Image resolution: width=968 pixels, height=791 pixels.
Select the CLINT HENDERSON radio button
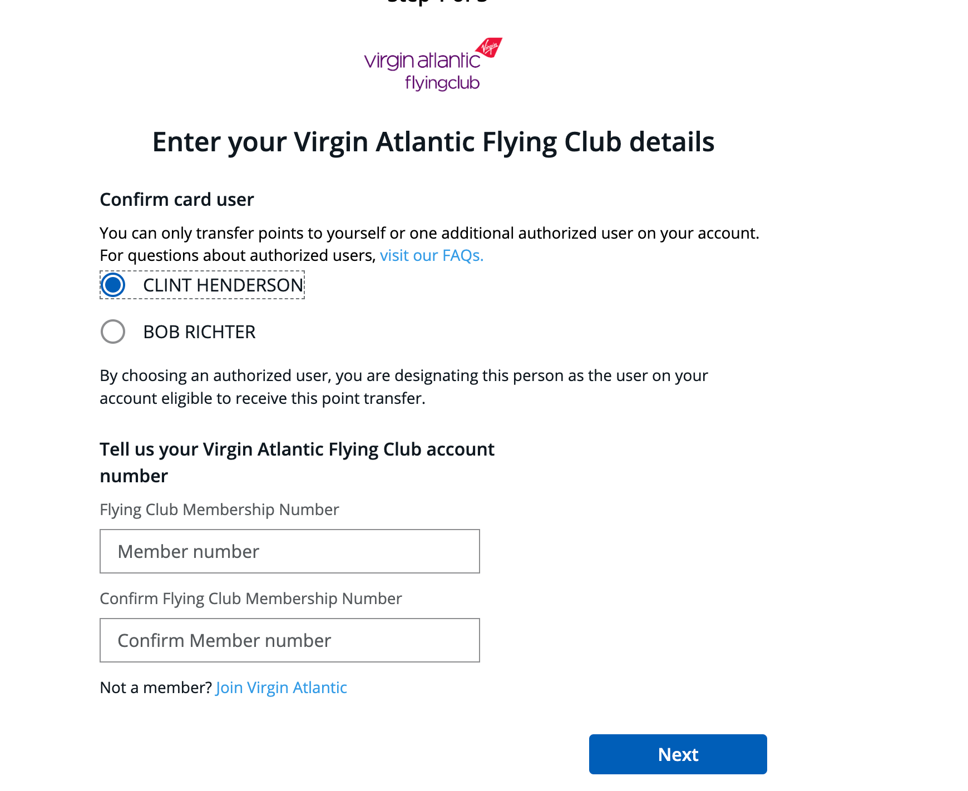click(112, 285)
